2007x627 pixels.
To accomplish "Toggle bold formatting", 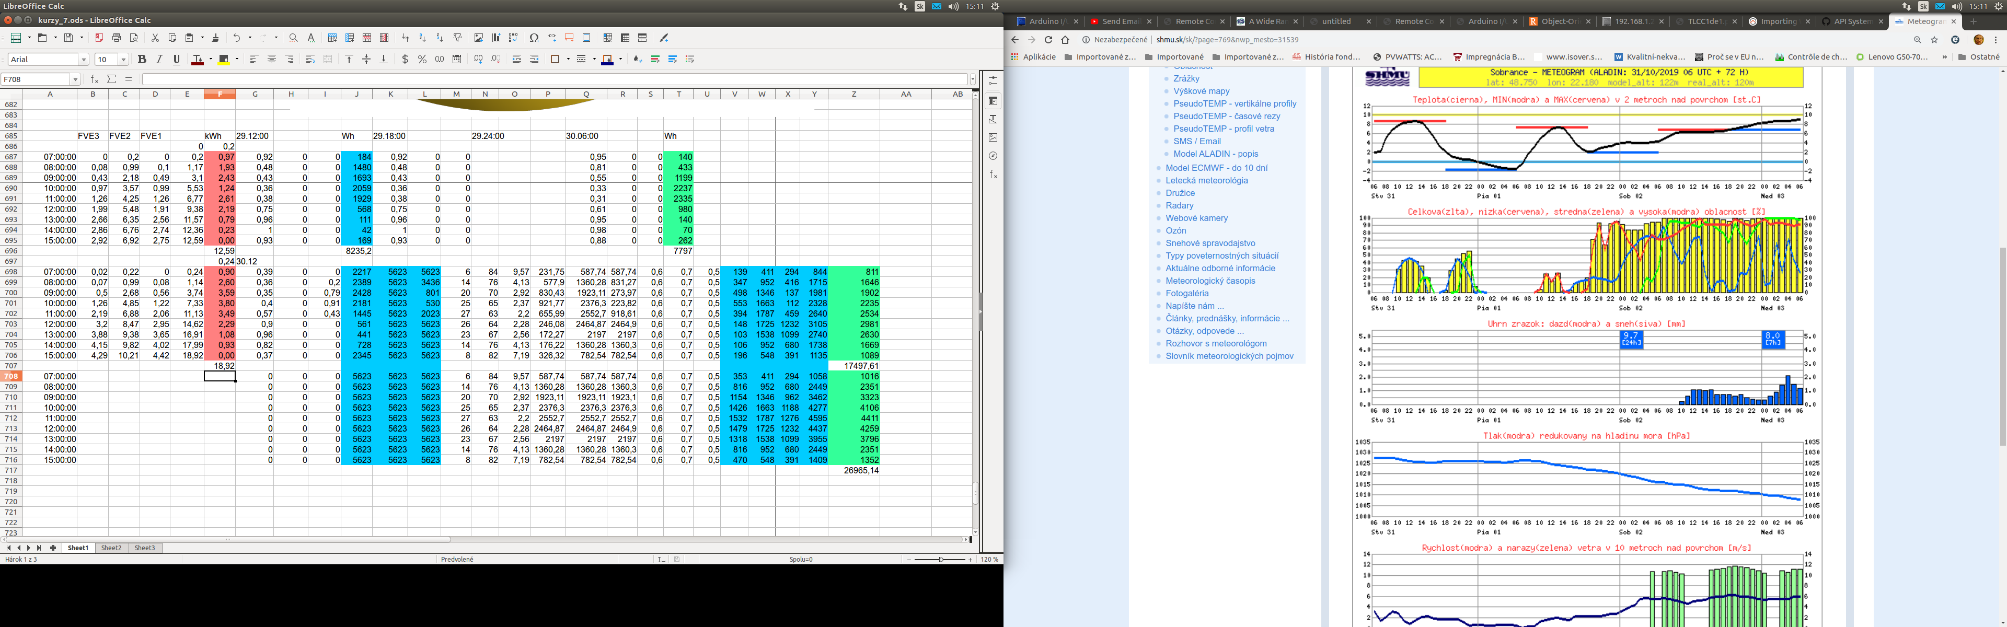I will click(x=142, y=59).
